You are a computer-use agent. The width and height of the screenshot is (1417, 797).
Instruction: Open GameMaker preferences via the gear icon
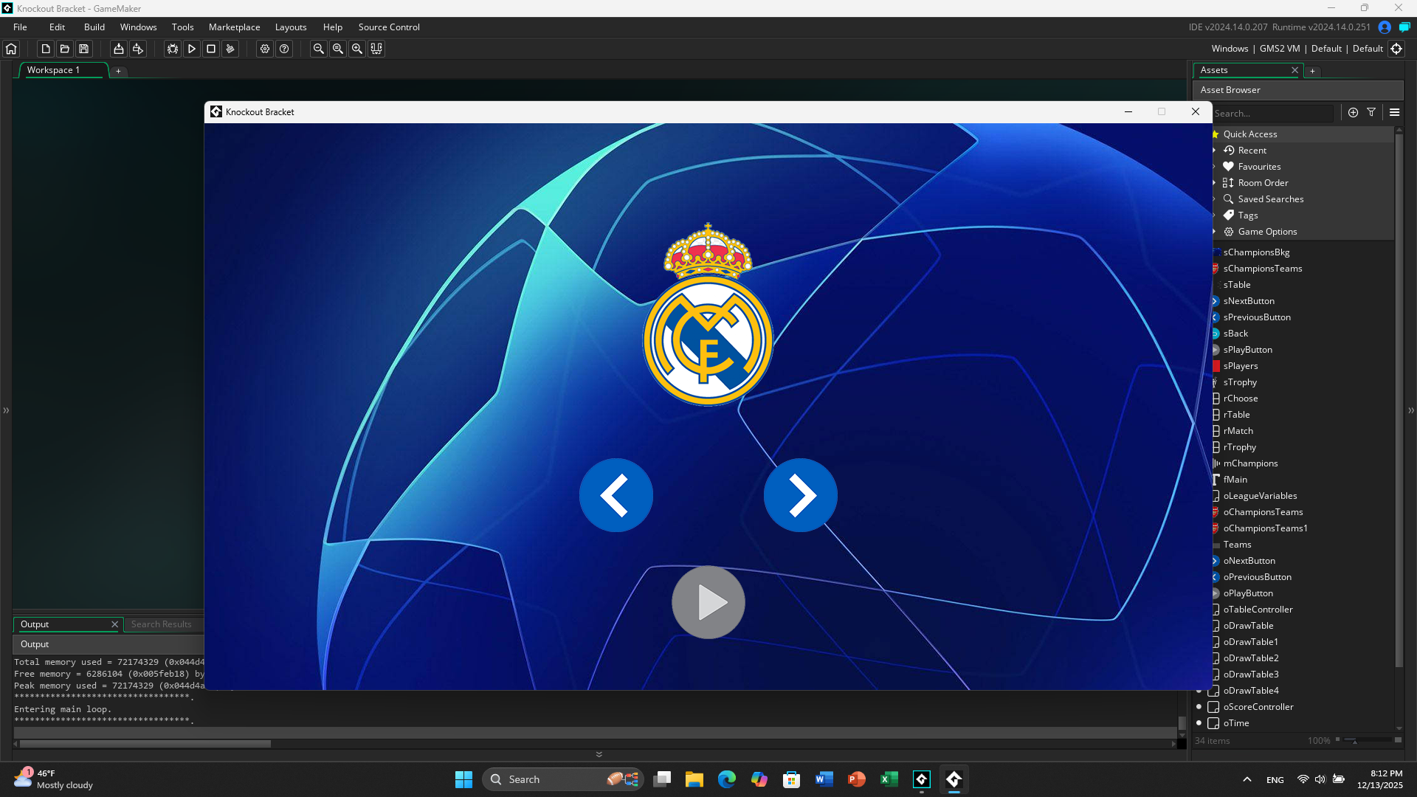click(x=264, y=49)
